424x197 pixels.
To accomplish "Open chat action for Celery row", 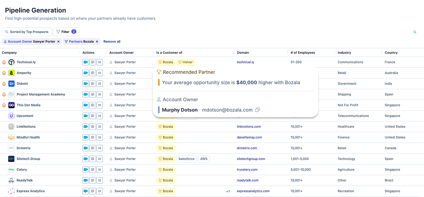I will [93, 170].
